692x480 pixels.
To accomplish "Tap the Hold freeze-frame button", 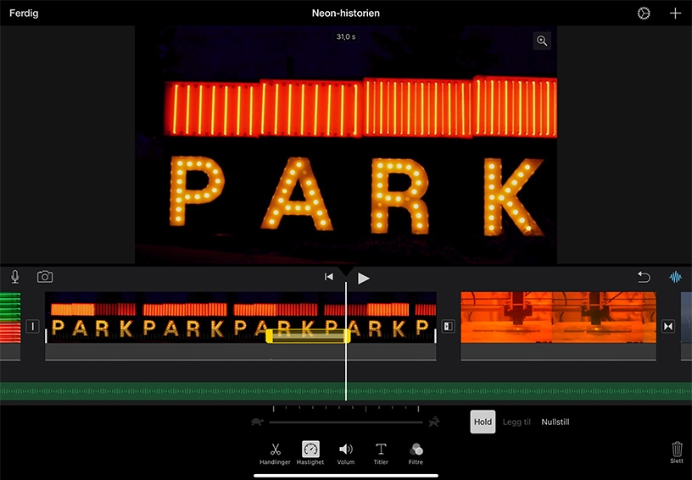I will 483,422.
